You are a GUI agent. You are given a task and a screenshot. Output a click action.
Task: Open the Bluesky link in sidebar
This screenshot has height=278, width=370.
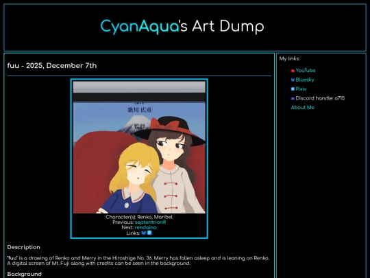(305, 80)
